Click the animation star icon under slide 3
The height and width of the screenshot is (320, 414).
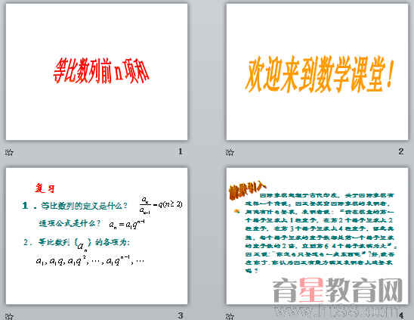coord(9,316)
